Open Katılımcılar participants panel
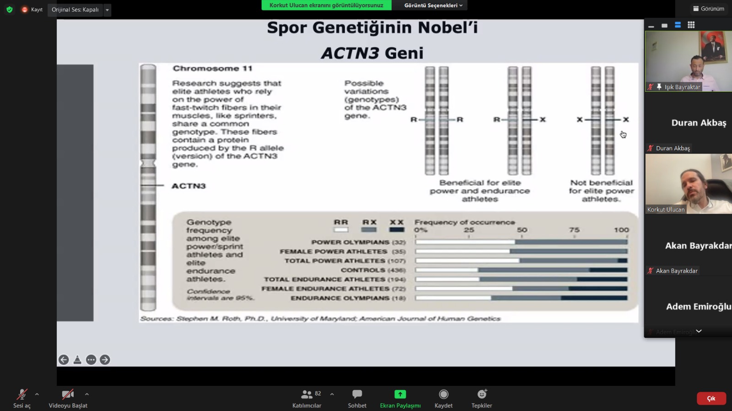 (x=307, y=398)
